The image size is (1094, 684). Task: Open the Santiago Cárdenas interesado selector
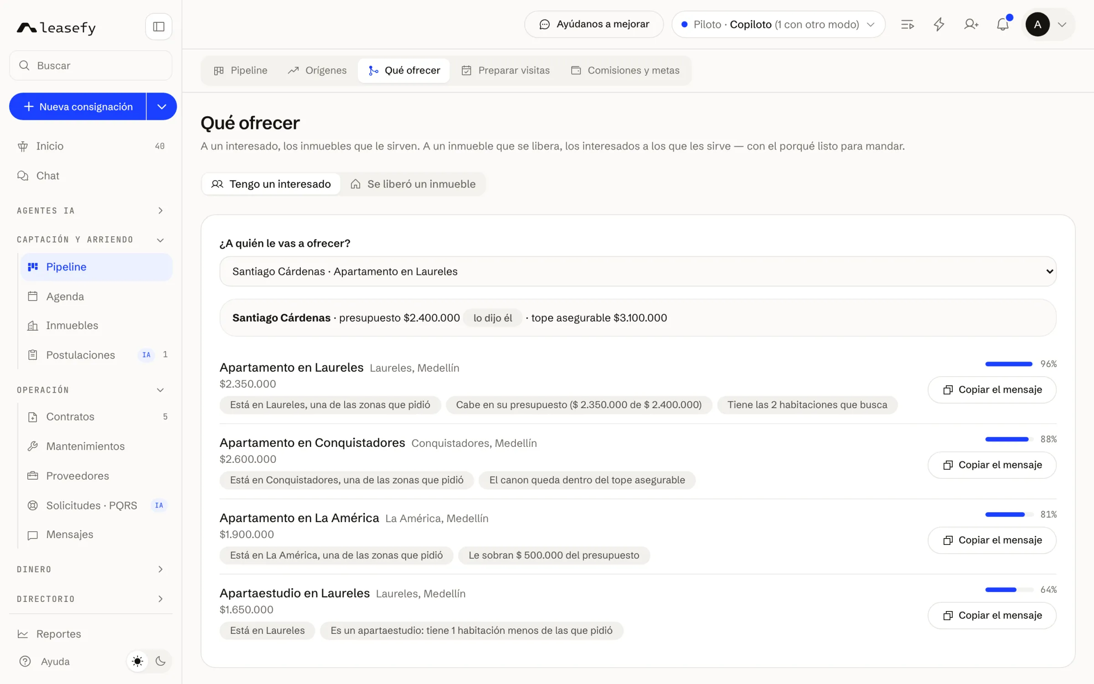(x=638, y=271)
